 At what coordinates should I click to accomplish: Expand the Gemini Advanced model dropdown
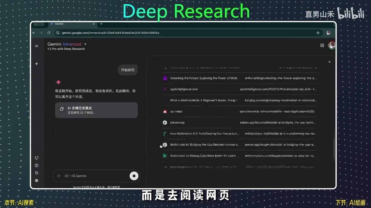tap(85, 44)
